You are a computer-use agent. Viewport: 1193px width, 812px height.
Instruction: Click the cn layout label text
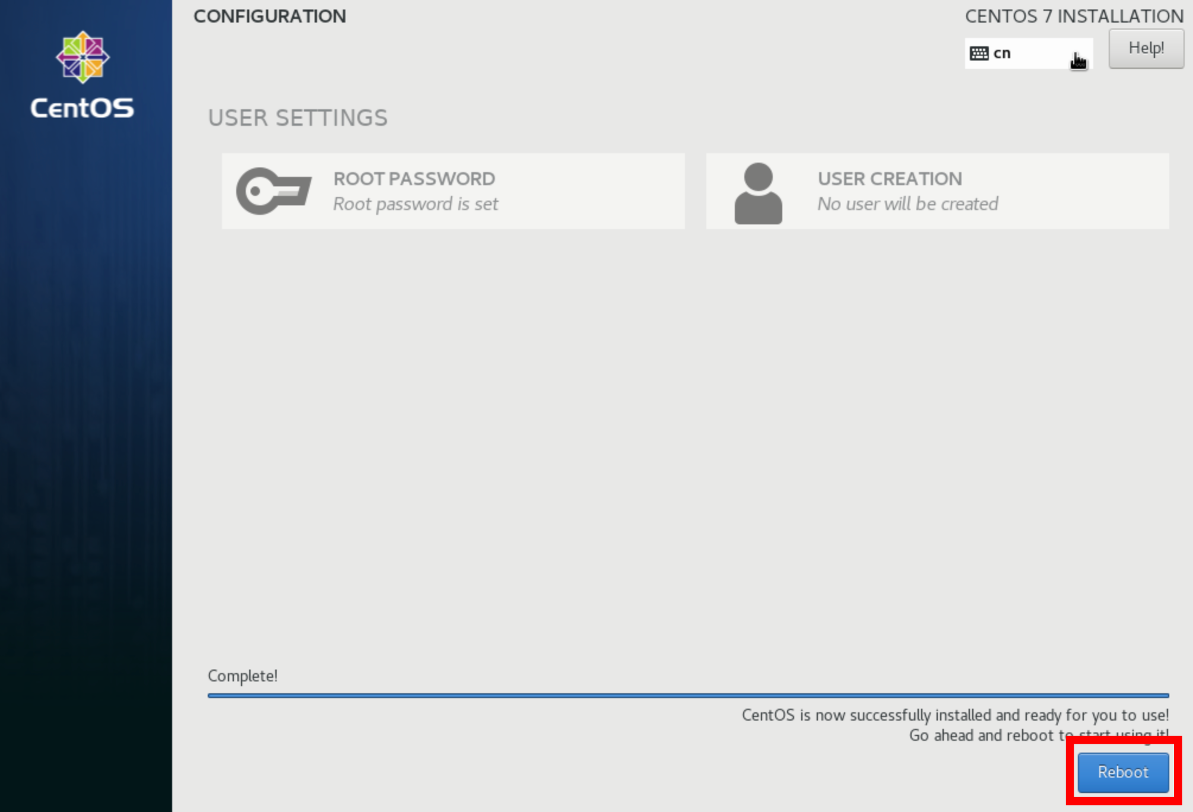(x=1002, y=53)
